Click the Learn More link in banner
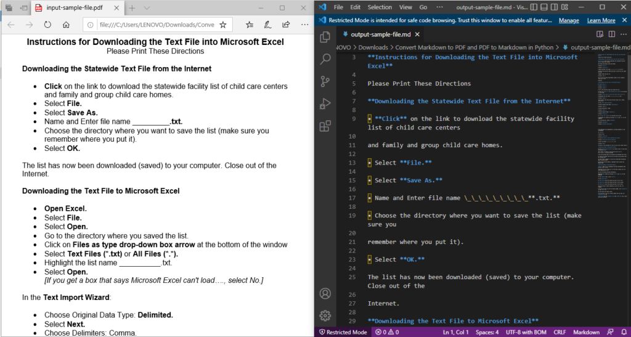 pyautogui.click(x=601, y=20)
